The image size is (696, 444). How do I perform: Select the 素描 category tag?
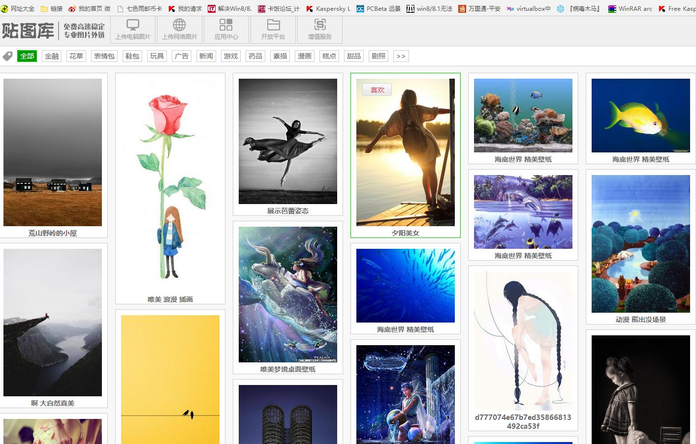click(280, 56)
